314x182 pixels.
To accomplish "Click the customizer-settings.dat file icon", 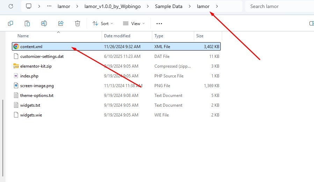I will [16, 56].
